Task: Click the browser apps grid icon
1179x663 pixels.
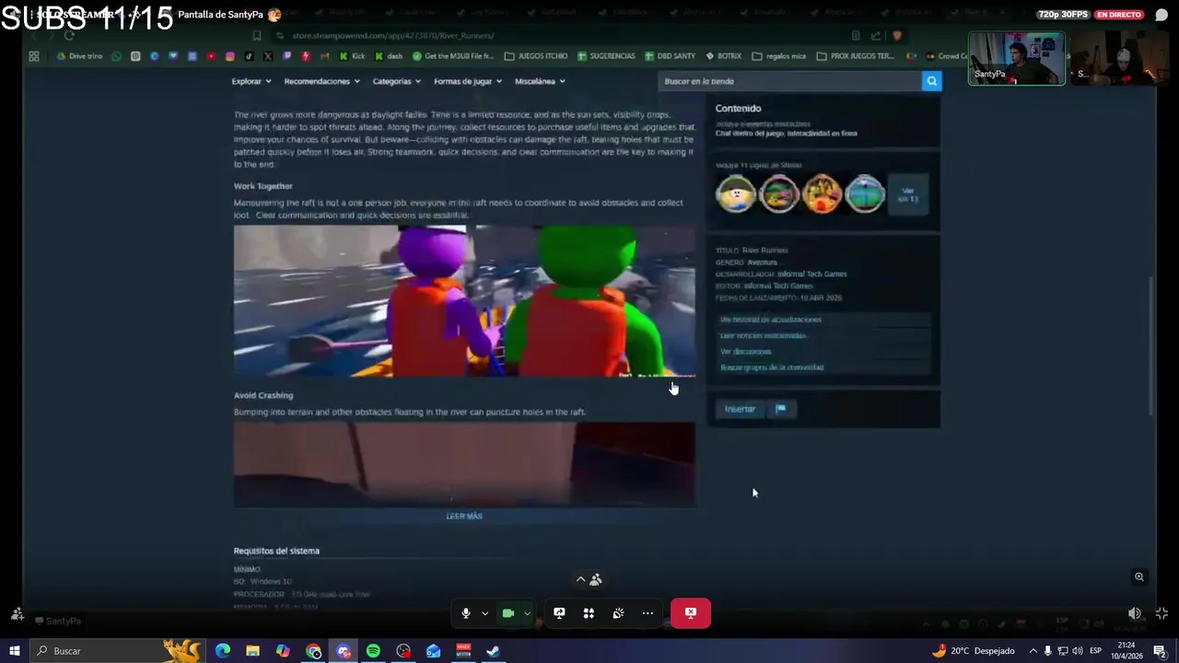Action: (34, 56)
